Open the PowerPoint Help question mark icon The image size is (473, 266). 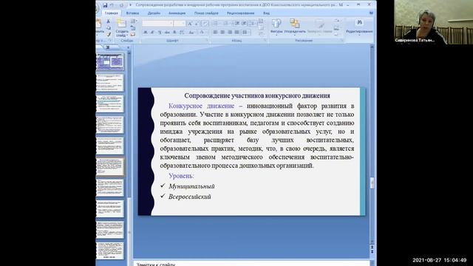coord(371,13)
